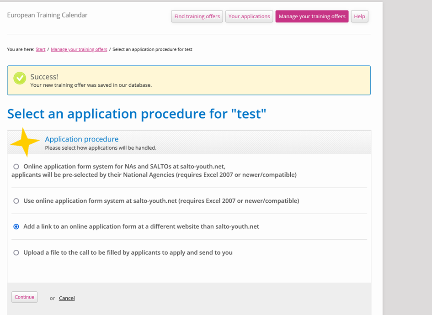Click the Add a link to online form label
432x315 pixels.
point(141,226)
